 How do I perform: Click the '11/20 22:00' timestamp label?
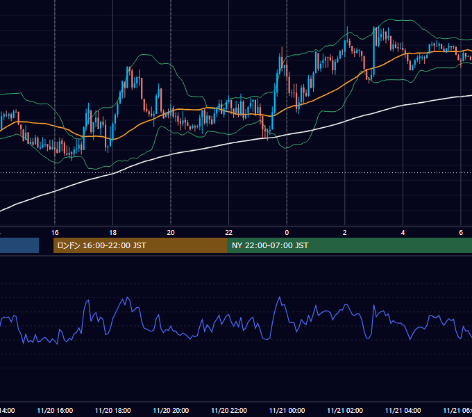click(229, 410)
